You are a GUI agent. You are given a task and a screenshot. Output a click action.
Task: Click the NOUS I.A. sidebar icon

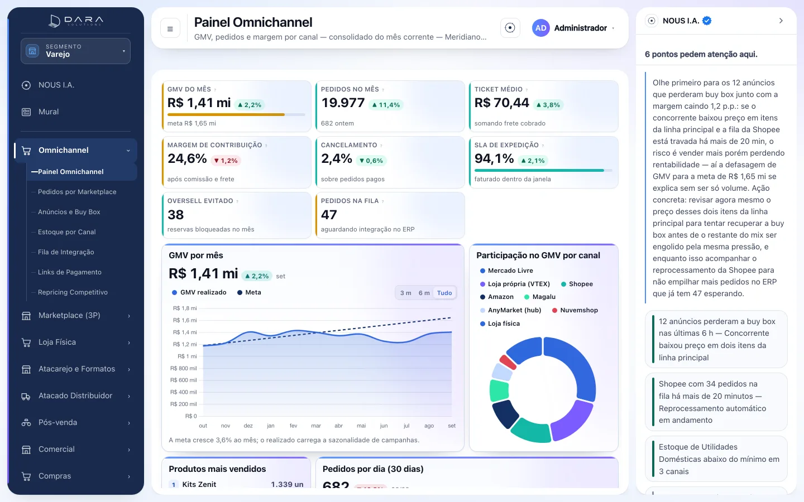pyautogui.click(x=26, y=85)
